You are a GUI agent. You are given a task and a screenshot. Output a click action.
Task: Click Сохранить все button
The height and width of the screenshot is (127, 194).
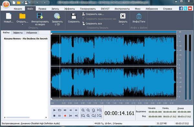(92, 24)
